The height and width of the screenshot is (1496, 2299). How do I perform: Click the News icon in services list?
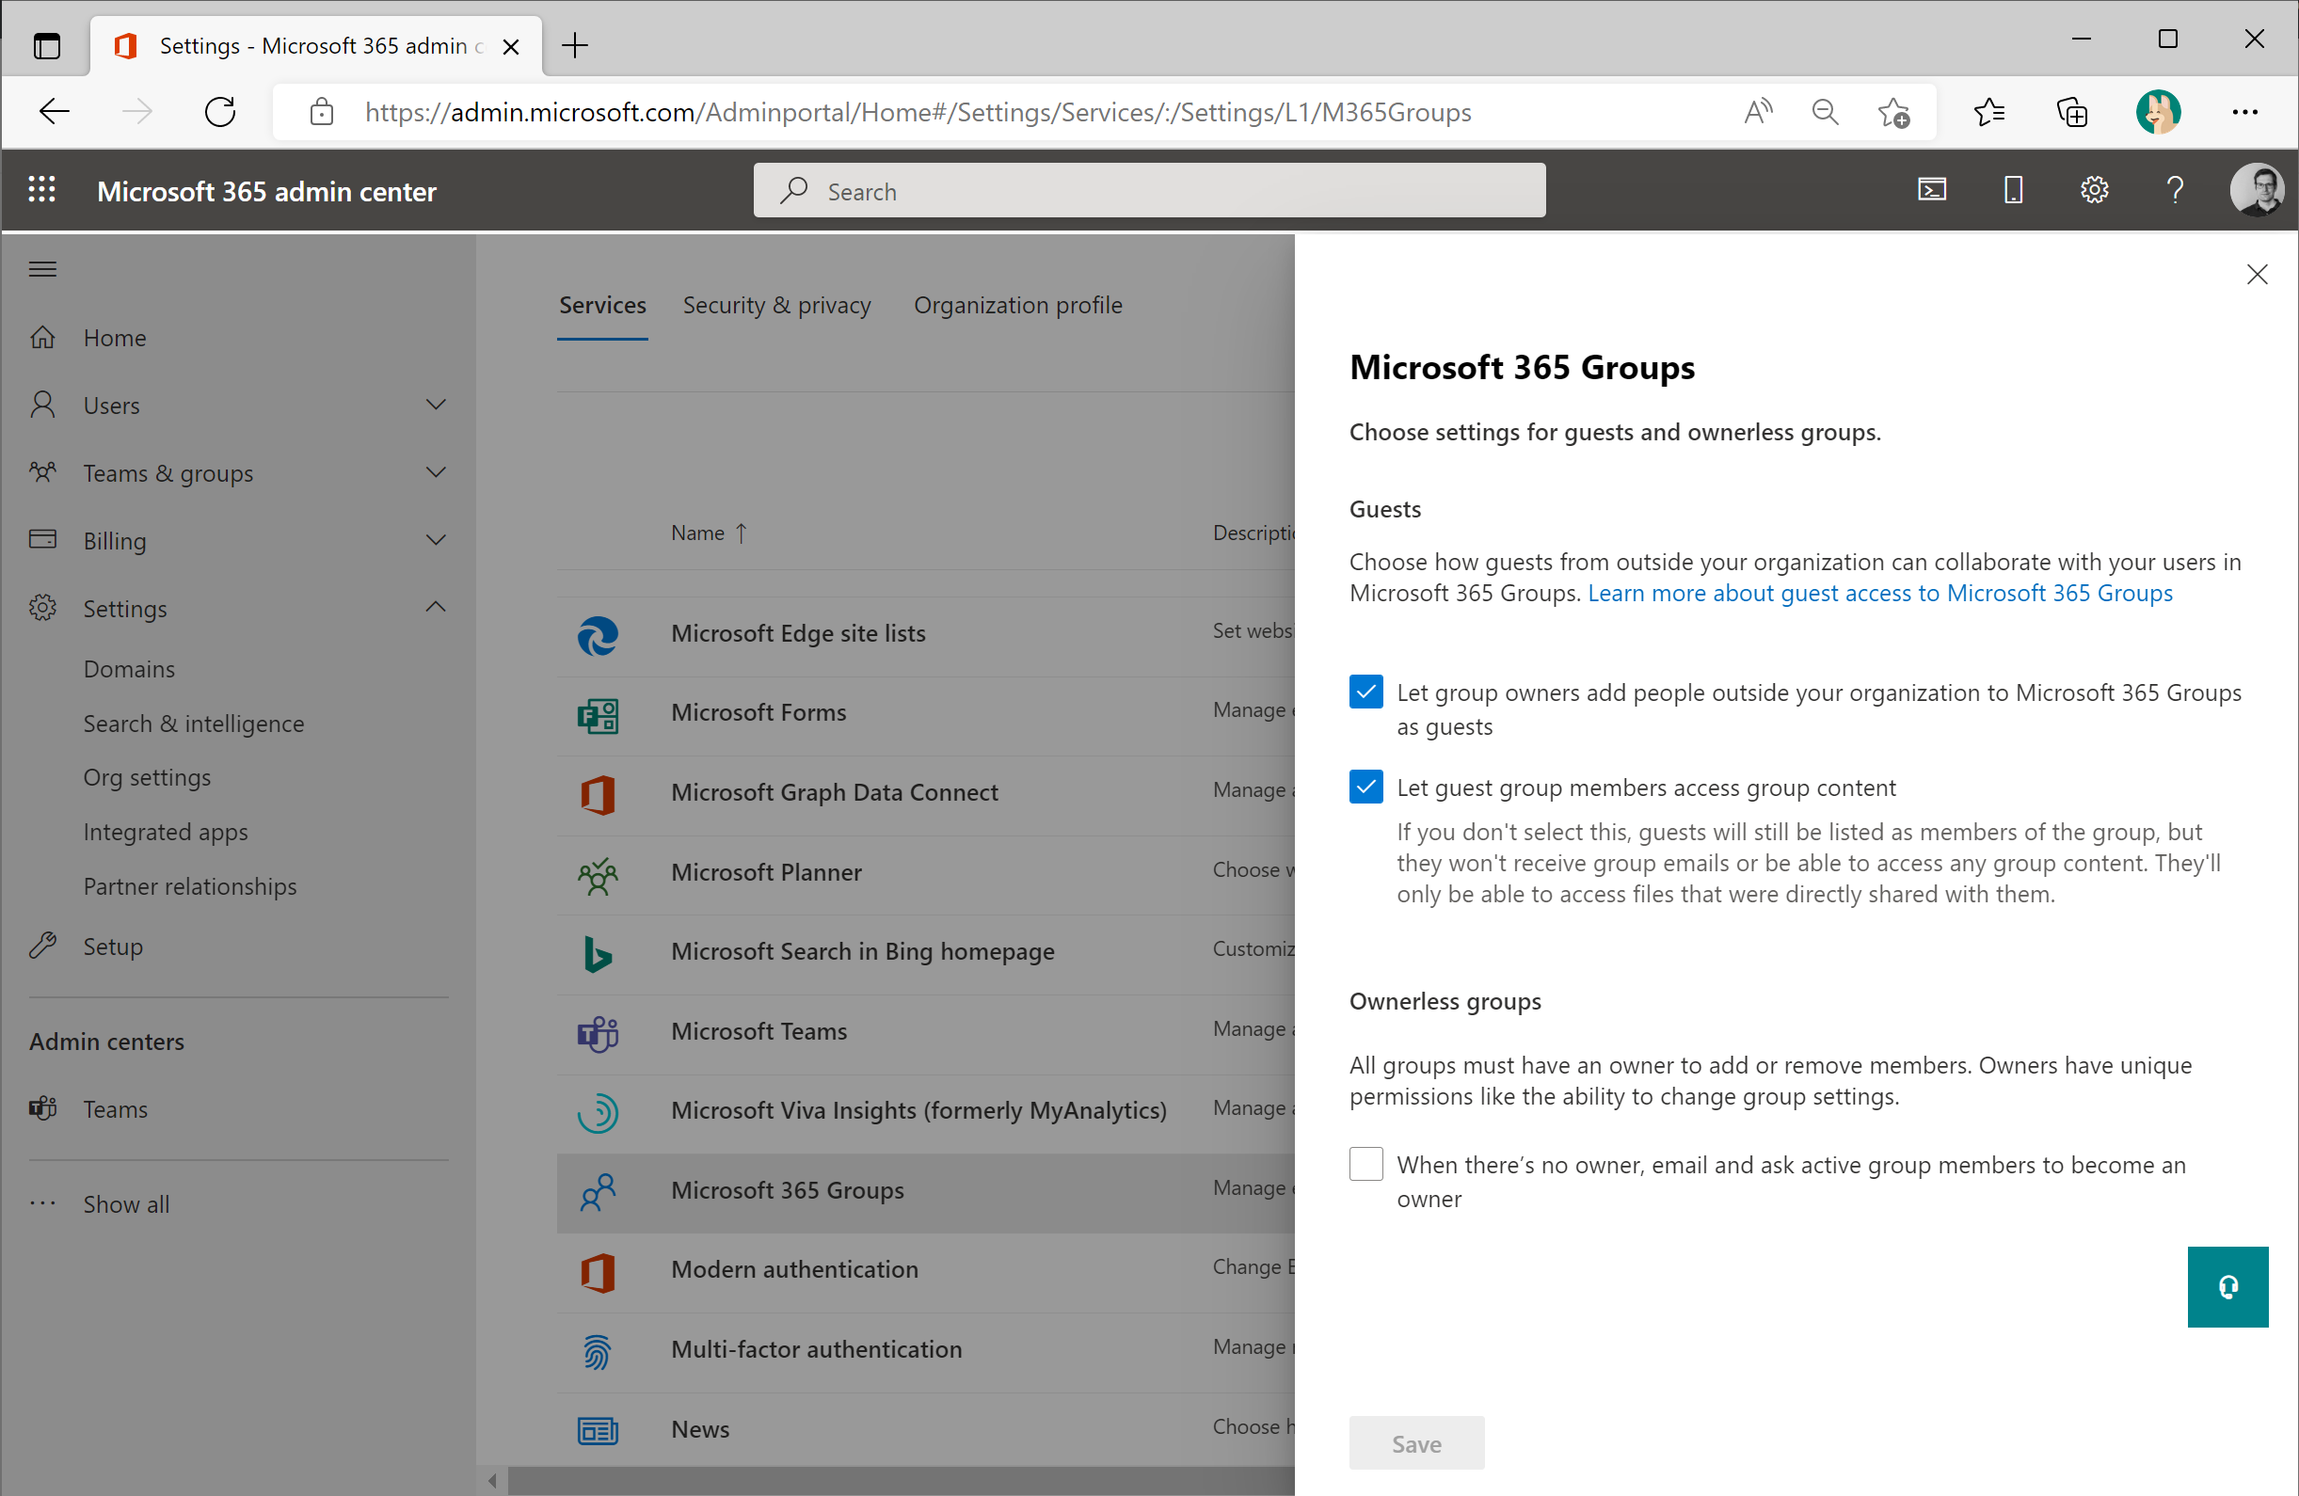coord(598,1430)
